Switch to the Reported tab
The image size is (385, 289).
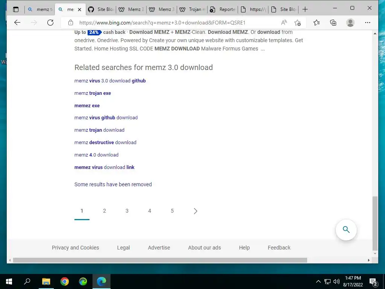(223, 9)
